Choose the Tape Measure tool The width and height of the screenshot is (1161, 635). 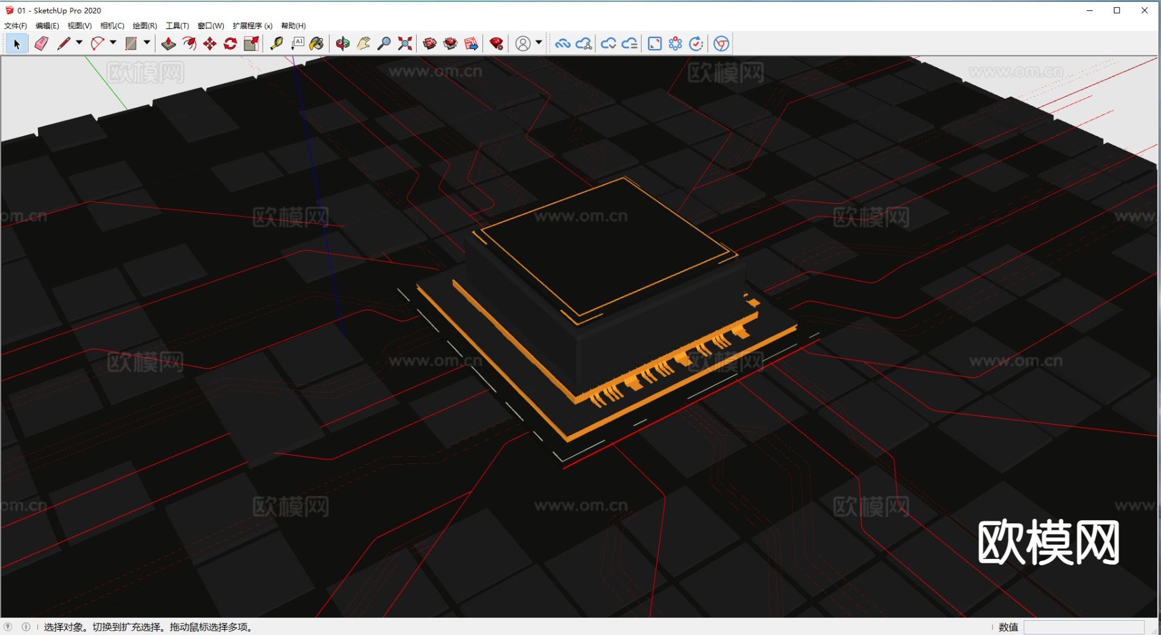tap(277, 43)
